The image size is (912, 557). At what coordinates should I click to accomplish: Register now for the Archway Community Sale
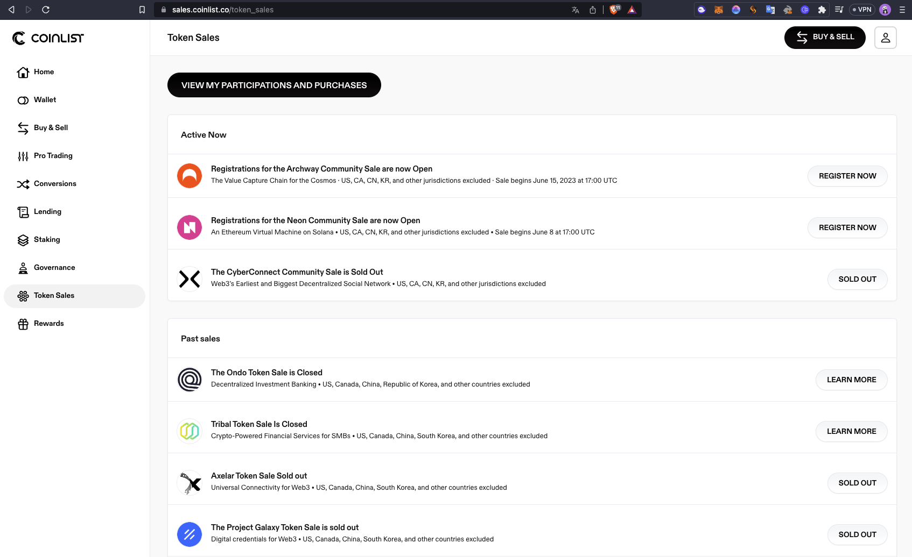click(847, 176)
